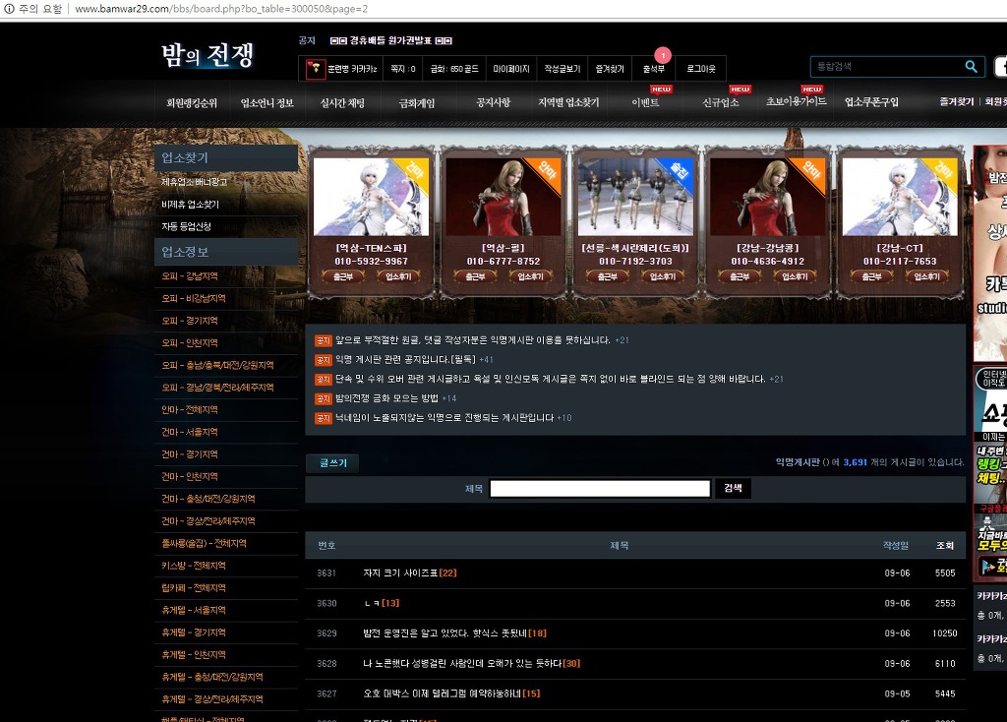The image size is (1007, 722).
Task: Open 신규업소 menu item
Action: (721, 102)
